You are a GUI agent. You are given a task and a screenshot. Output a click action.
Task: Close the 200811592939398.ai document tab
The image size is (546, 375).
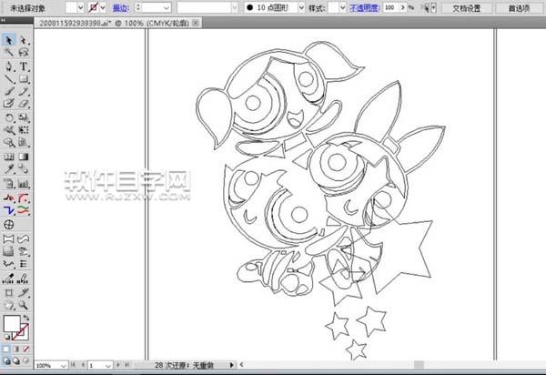click(x=196, y=23)
